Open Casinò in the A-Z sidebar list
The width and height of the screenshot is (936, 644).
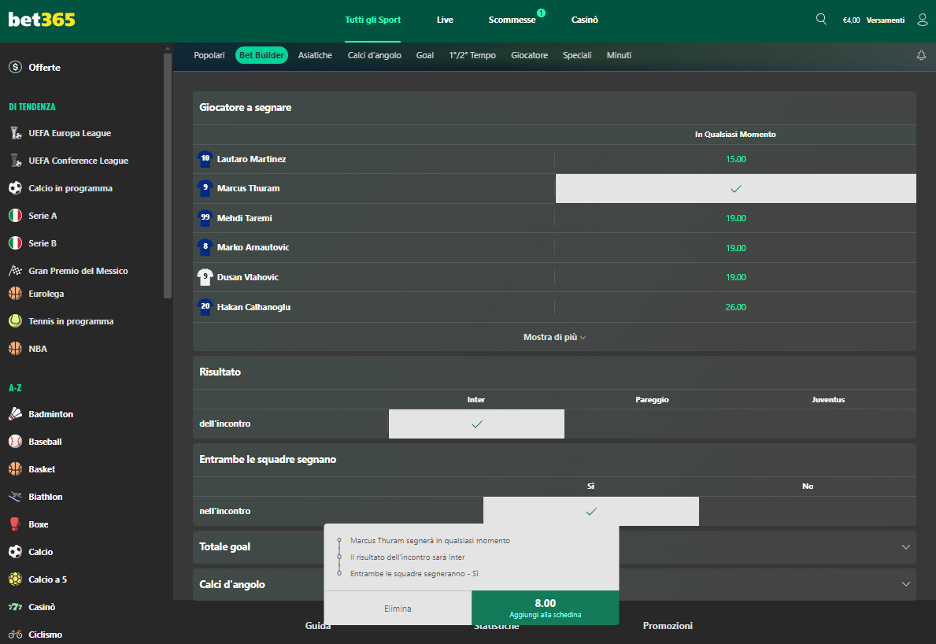(x=42, y=606)
